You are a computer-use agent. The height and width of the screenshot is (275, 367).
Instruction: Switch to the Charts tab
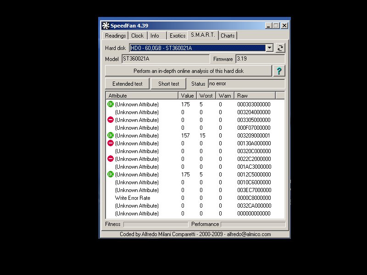click(228, 36)
